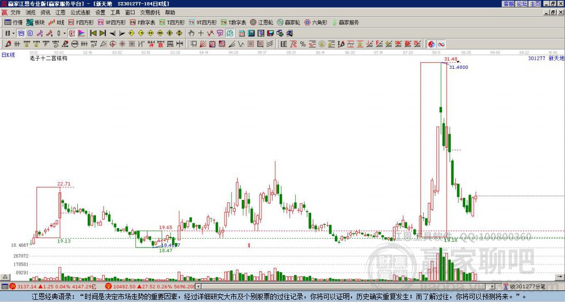Click the 老子十二宫结构 label
The image size is (565, 302).
tap(49, 58)
